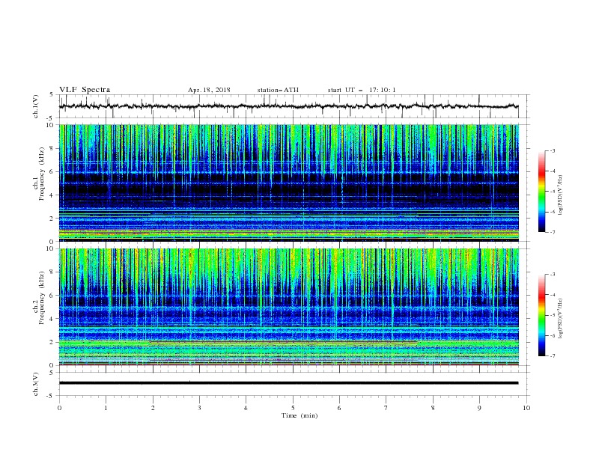The image size is (593, 458).
Task: Click the time axis tick label "3"
Action: (x=199, y=408)
